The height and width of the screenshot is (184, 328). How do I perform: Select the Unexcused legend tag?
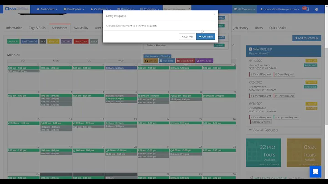click(81, 41)
